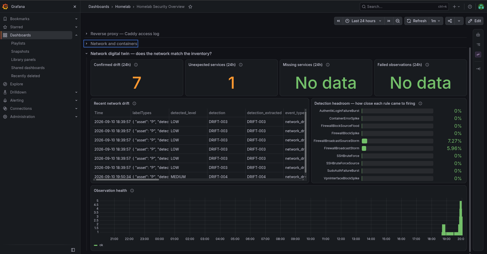Click the purple highlighted right rail icon
Image resolution: width=487 pixels, height=254 pixels.
click(478, 55)
